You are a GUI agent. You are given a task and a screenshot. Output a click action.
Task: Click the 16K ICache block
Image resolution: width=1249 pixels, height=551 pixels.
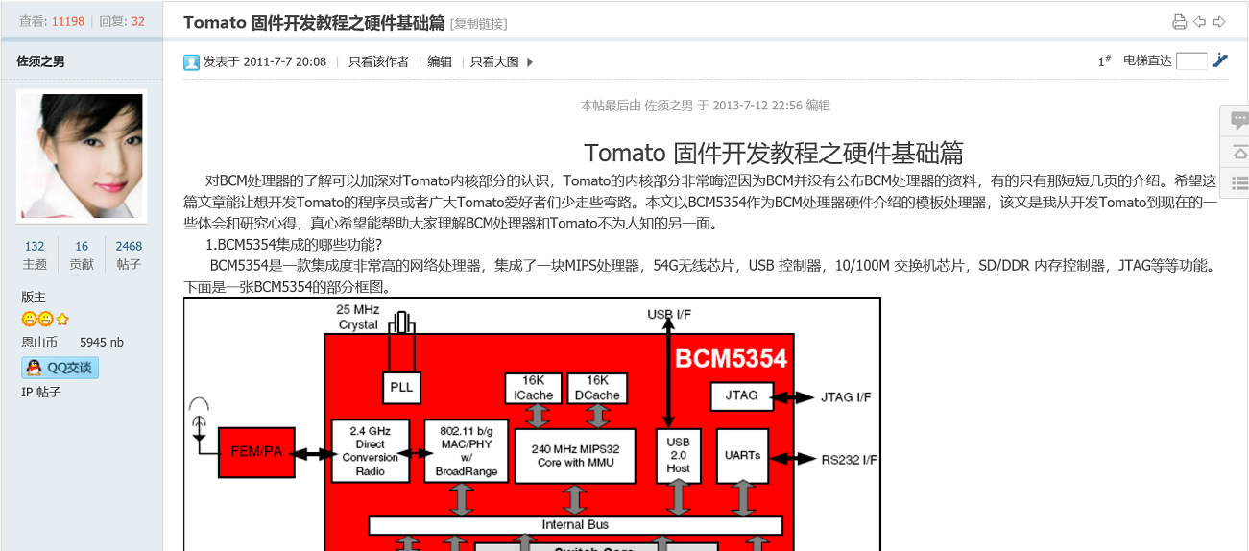coord(534,388)
